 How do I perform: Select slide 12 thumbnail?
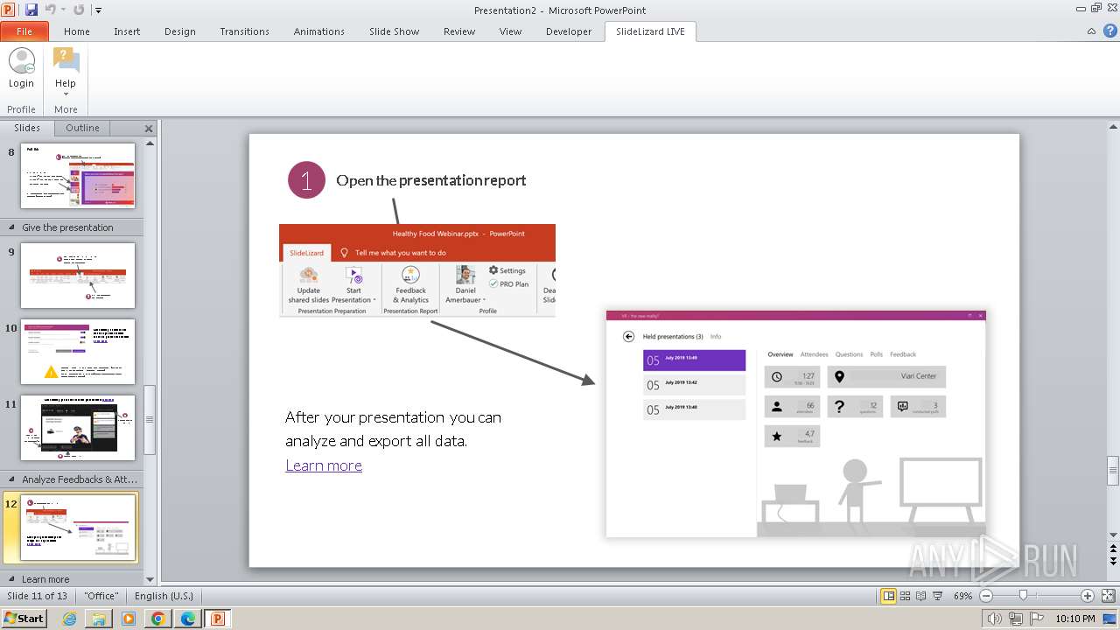(x=80, y=528)
